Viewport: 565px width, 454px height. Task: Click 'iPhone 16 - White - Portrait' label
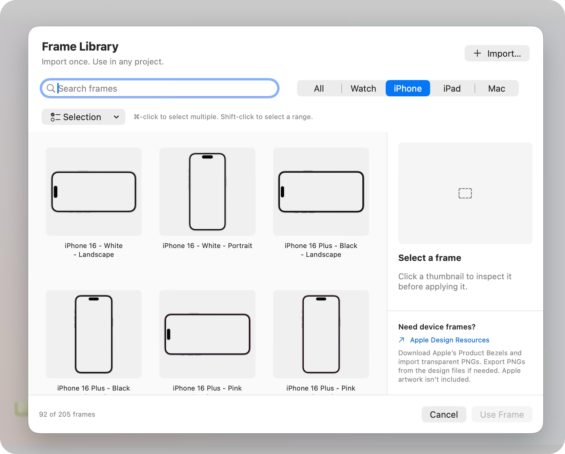click(207, 246)
